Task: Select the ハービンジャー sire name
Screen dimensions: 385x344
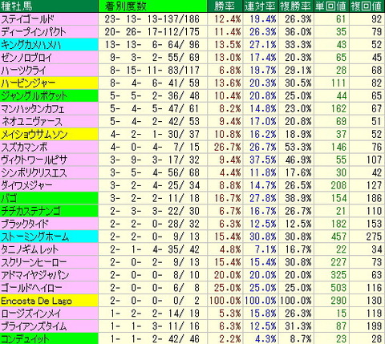Action: coord(28,83)
